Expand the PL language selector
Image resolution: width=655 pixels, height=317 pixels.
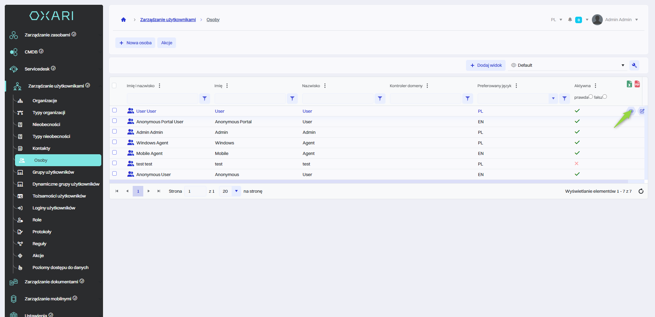[556, 20]
